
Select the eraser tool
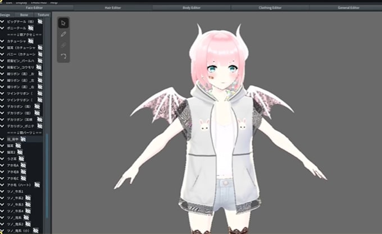[x=63, y=45]
